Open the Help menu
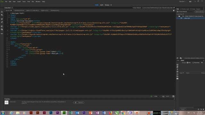The height and width of the screenshot is (115, 205). [44, 2]
